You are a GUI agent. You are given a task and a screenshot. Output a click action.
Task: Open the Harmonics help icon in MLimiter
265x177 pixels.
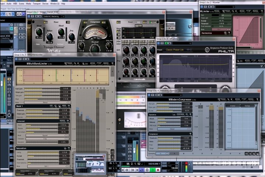229,33
